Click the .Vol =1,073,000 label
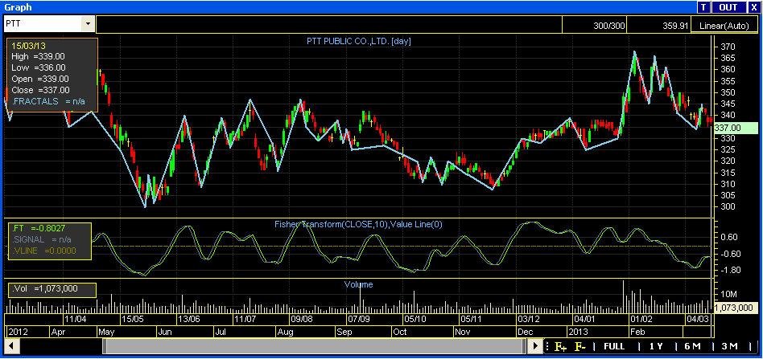The height and width of the screenshot is (359, 763). click(x=46, y=288)
